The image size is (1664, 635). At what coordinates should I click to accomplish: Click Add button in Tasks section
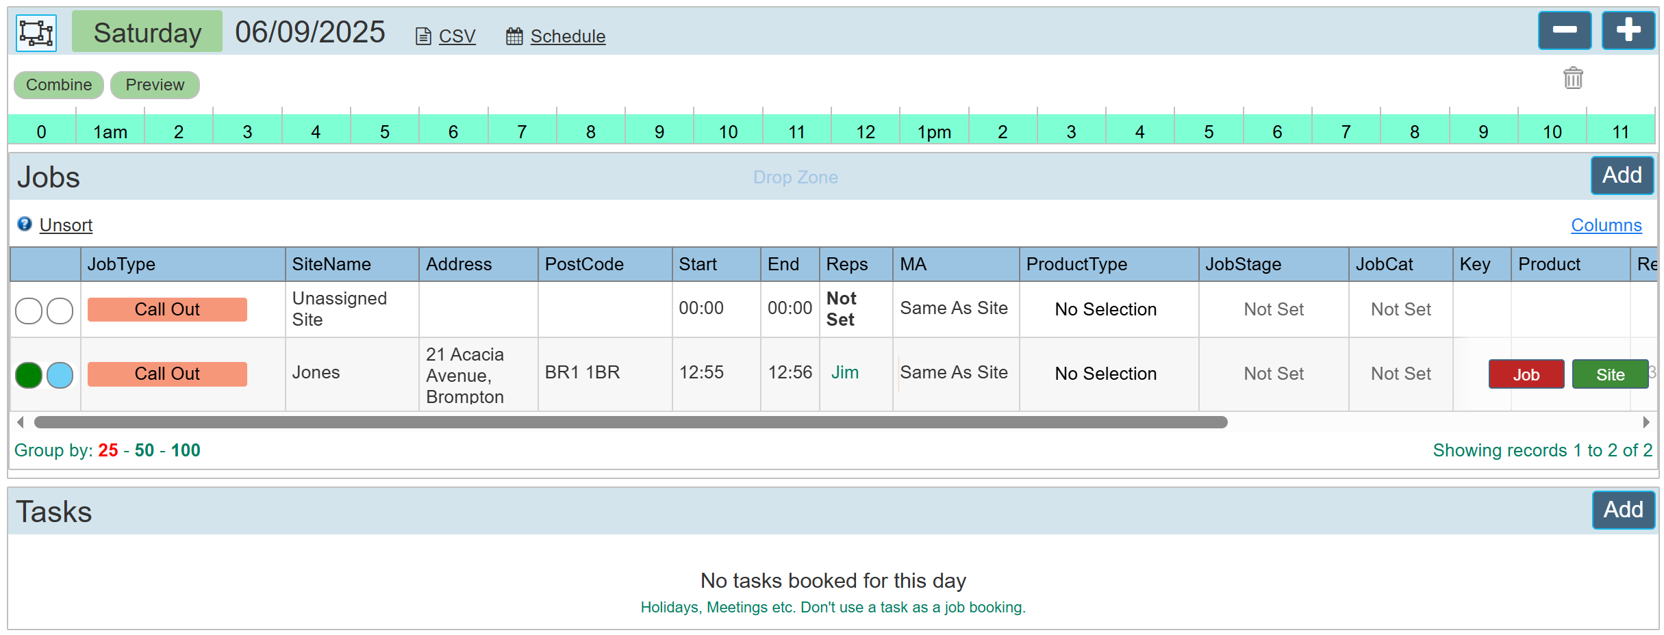pyautogui.click(x=1623, y=510)
